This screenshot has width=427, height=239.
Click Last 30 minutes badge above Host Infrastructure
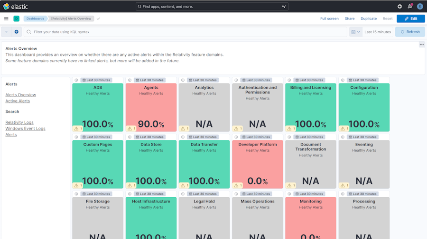[149, 194]
